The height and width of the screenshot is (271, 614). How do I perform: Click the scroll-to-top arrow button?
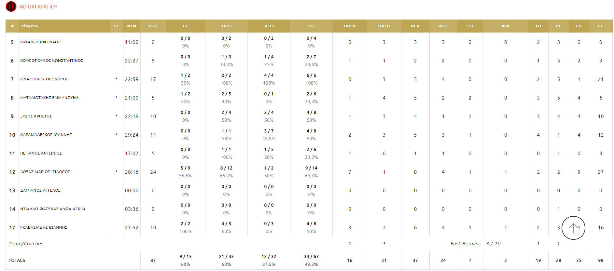tap(573, 228)
